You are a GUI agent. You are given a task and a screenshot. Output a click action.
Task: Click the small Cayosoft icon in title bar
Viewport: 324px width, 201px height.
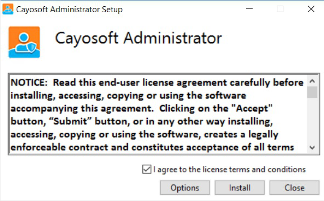coord(8,9)
